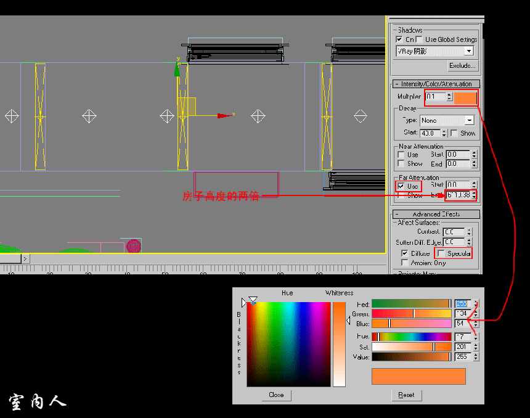The image size is (530, 418).
Task: Enable the Specular checkbox
Action: (x=441, y=253)
